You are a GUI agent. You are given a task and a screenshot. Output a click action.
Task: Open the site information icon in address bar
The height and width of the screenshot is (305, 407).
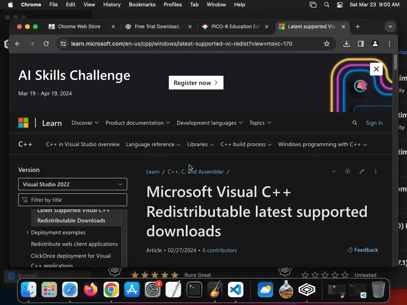tap(63, 44)
